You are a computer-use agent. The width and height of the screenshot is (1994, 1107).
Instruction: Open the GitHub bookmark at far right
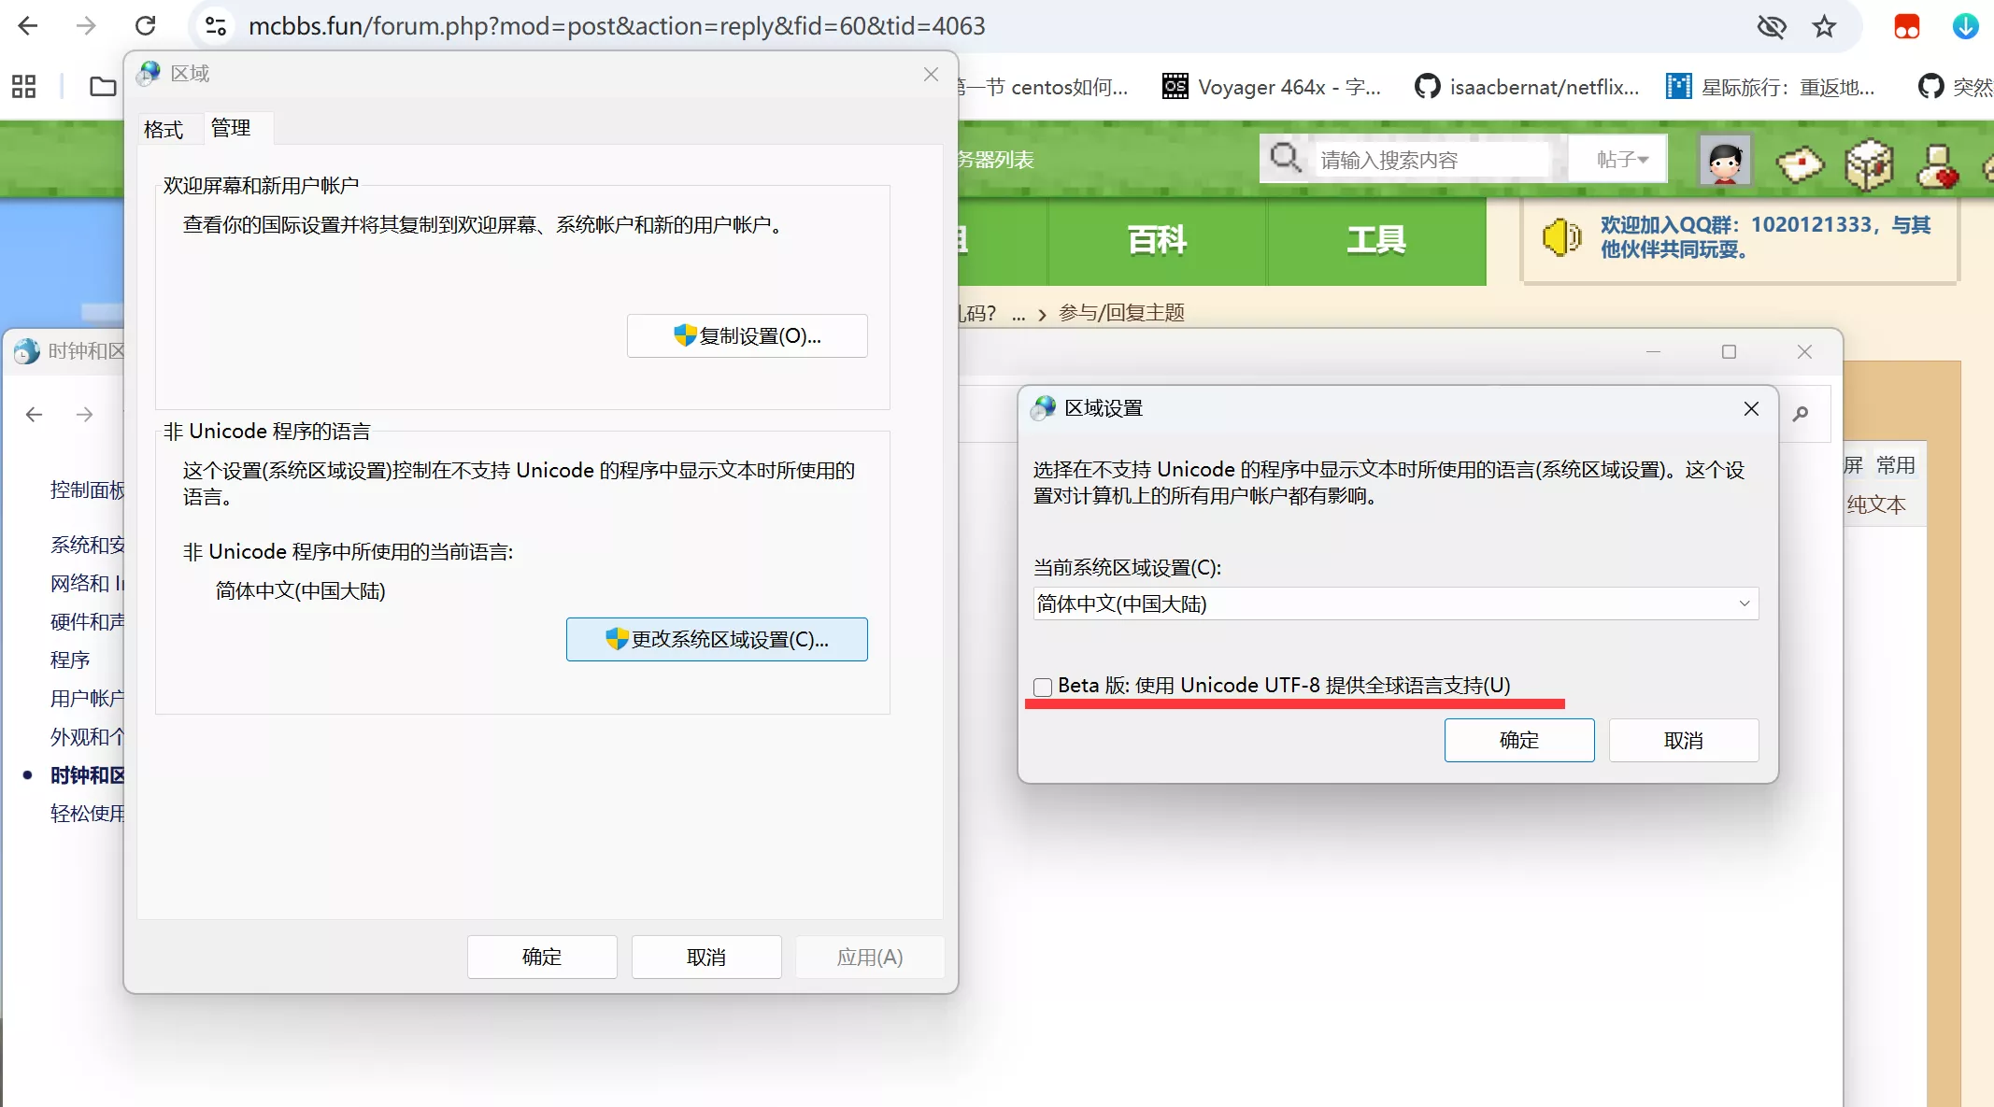tap(1932, 86)
